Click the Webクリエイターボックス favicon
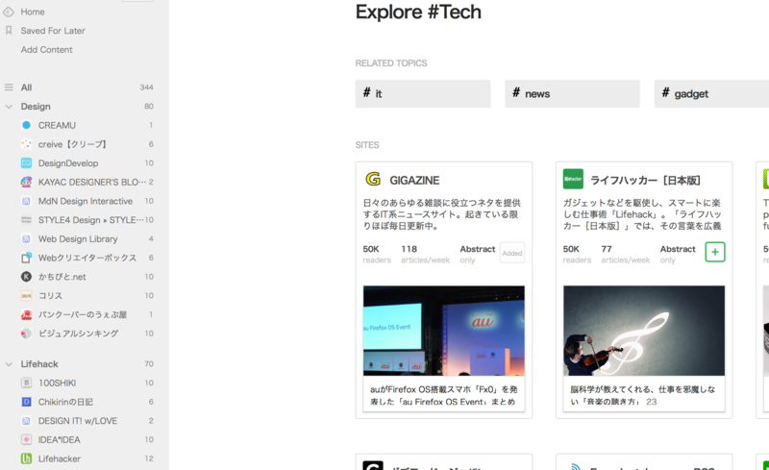Screen dimensions: 769x470 pos(27,258)
